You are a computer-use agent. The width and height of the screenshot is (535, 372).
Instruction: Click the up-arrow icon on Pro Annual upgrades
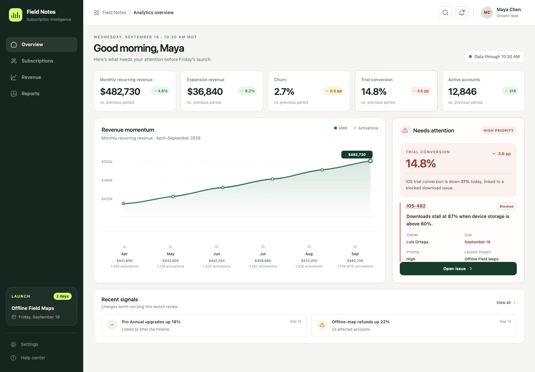click(112, 325)
